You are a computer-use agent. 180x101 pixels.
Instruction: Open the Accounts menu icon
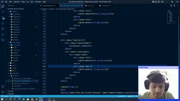[x=3, y=86]
